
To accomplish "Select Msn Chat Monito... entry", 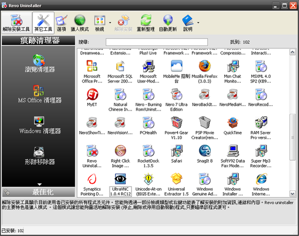I will [232, 72].
